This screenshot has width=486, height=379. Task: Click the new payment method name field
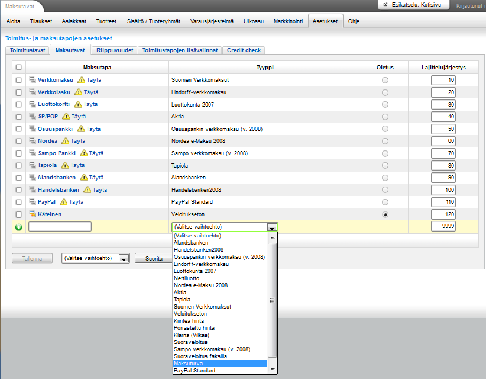[60, 227]
